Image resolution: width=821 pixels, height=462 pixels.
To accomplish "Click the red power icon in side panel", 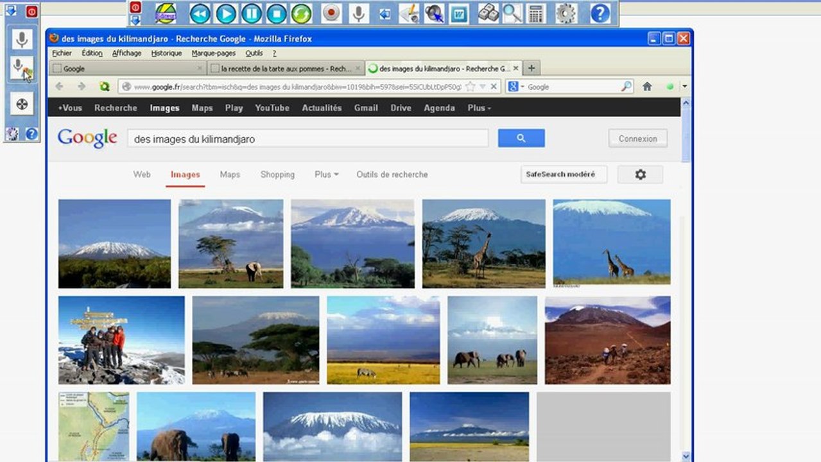I will pyautogui.click(x=31, y=11).
